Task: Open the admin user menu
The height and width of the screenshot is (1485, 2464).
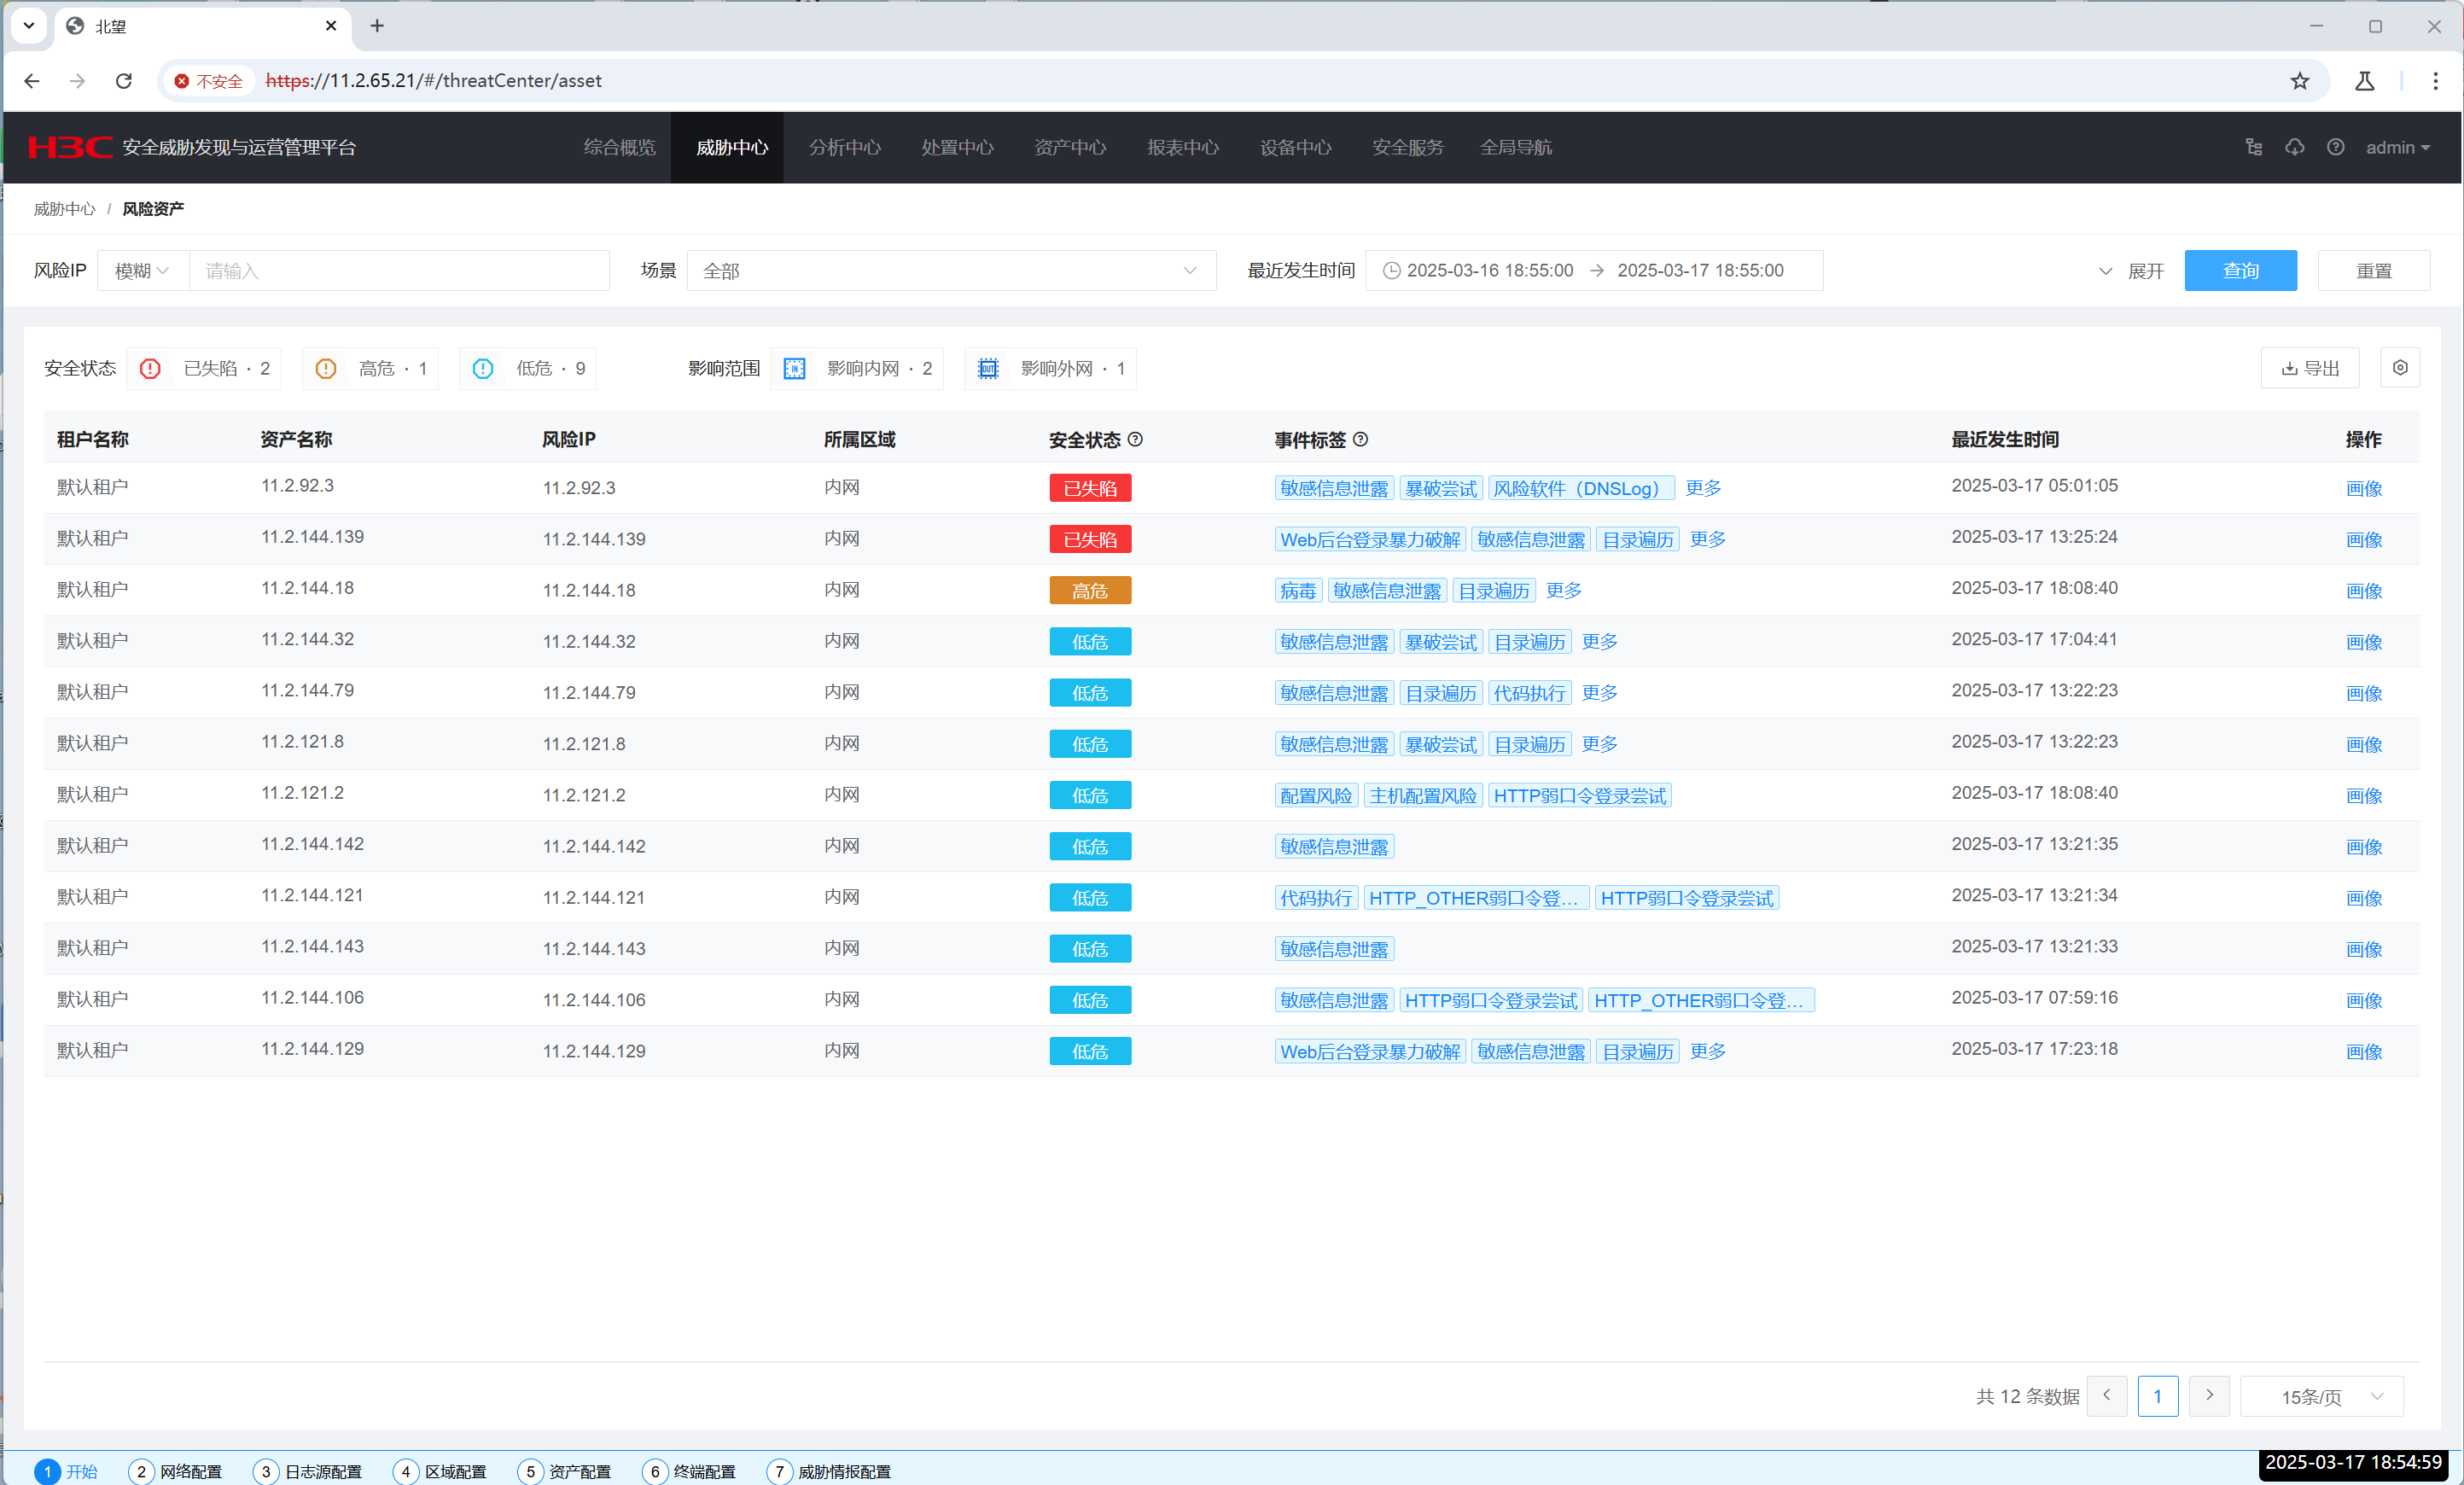Action: (2397, 147)
